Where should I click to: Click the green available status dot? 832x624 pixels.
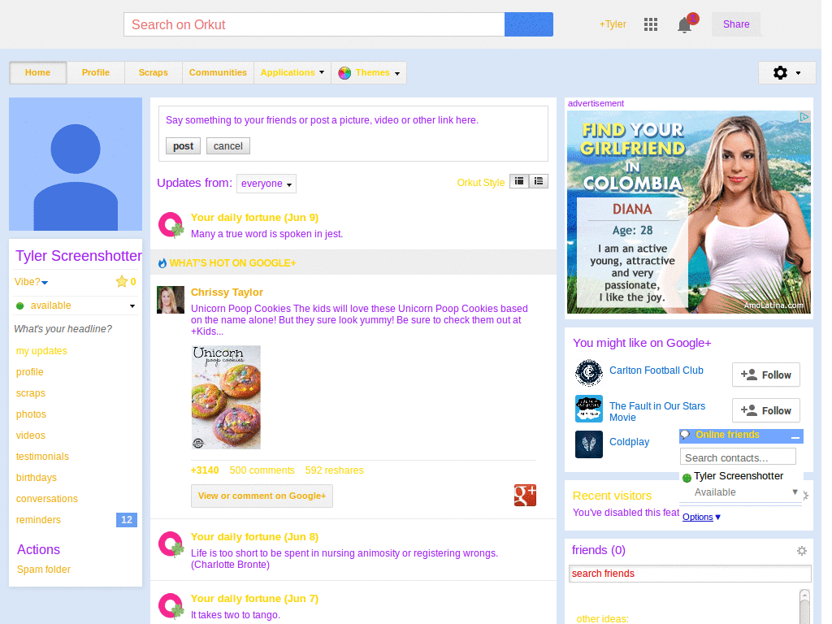pos(20,305)
